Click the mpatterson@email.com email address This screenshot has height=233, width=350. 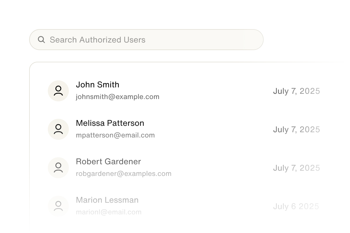click(x=115, y=135)
